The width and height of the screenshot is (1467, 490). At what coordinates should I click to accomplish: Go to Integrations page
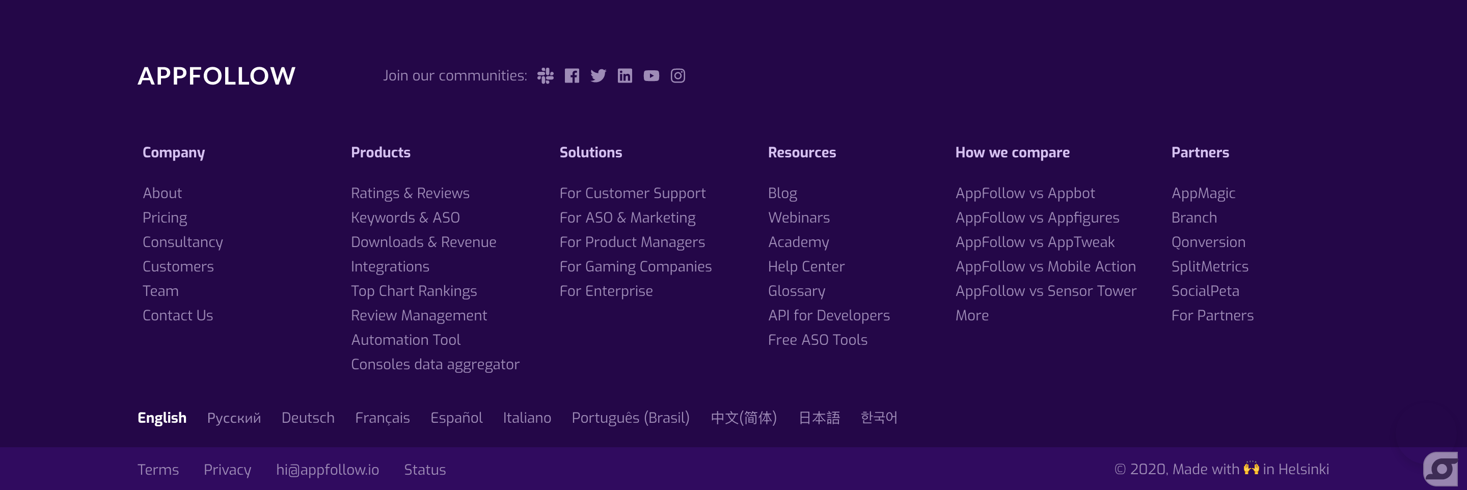[x=390, y=267]
